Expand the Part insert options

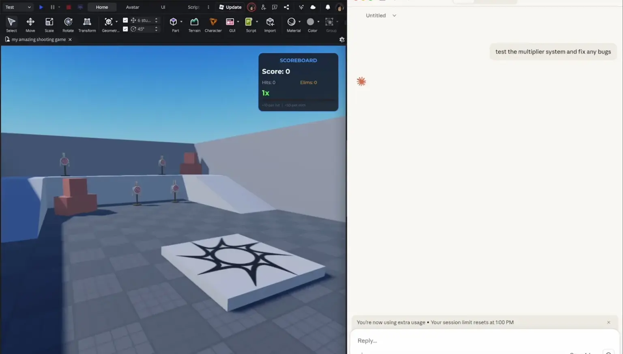(x=181, y=22)
